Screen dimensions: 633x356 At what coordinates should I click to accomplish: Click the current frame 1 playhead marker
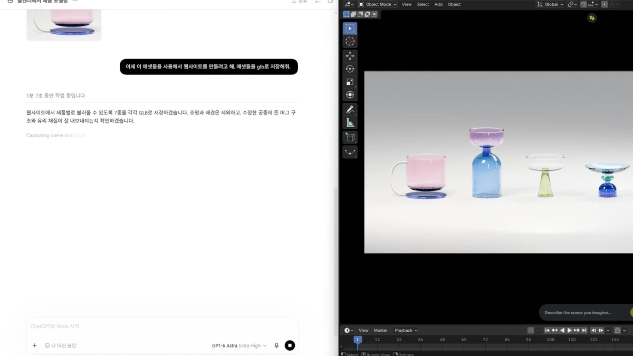pos(357,340)
